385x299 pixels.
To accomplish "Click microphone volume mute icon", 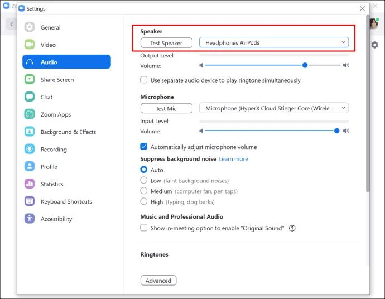I will tap(201, 131).
